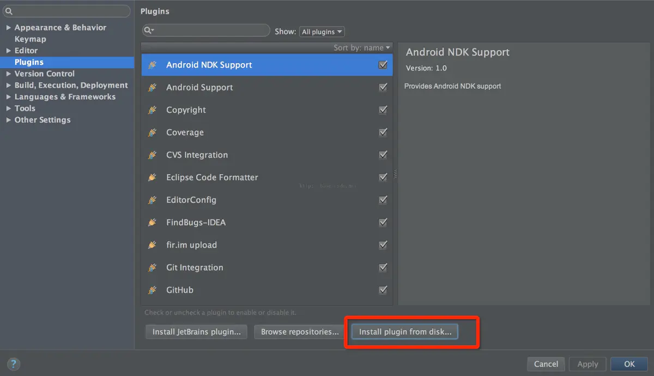Open help with the question mark icon
This screenshot has height=376, width=654.
pos(14,364)
